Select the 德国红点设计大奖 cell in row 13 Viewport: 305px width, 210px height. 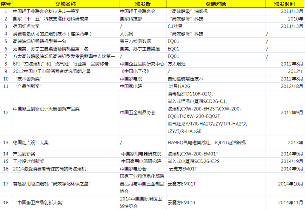[29, 143]
